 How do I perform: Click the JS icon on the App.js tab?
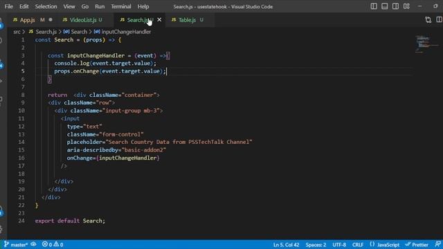(x=15, y=20)
